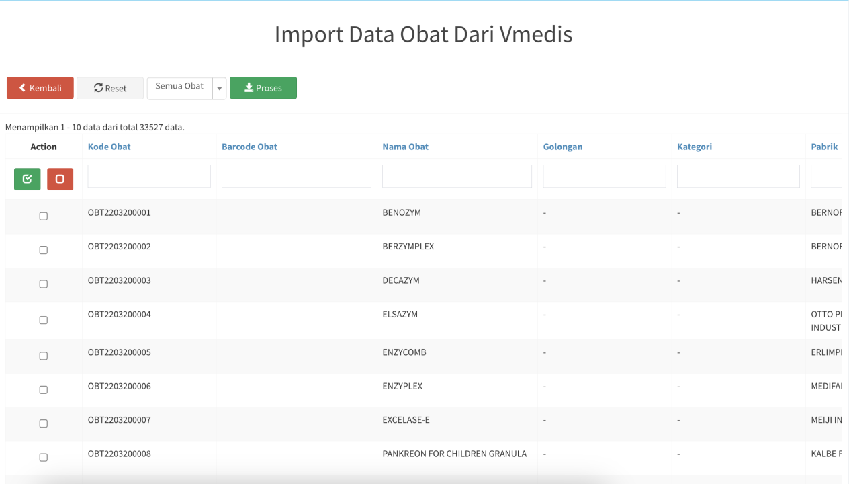Tick checkbox for OBT2203200001 BENOZYM row
The width and height of the screenshot is (849, 484).
click(x=44, y=216)
